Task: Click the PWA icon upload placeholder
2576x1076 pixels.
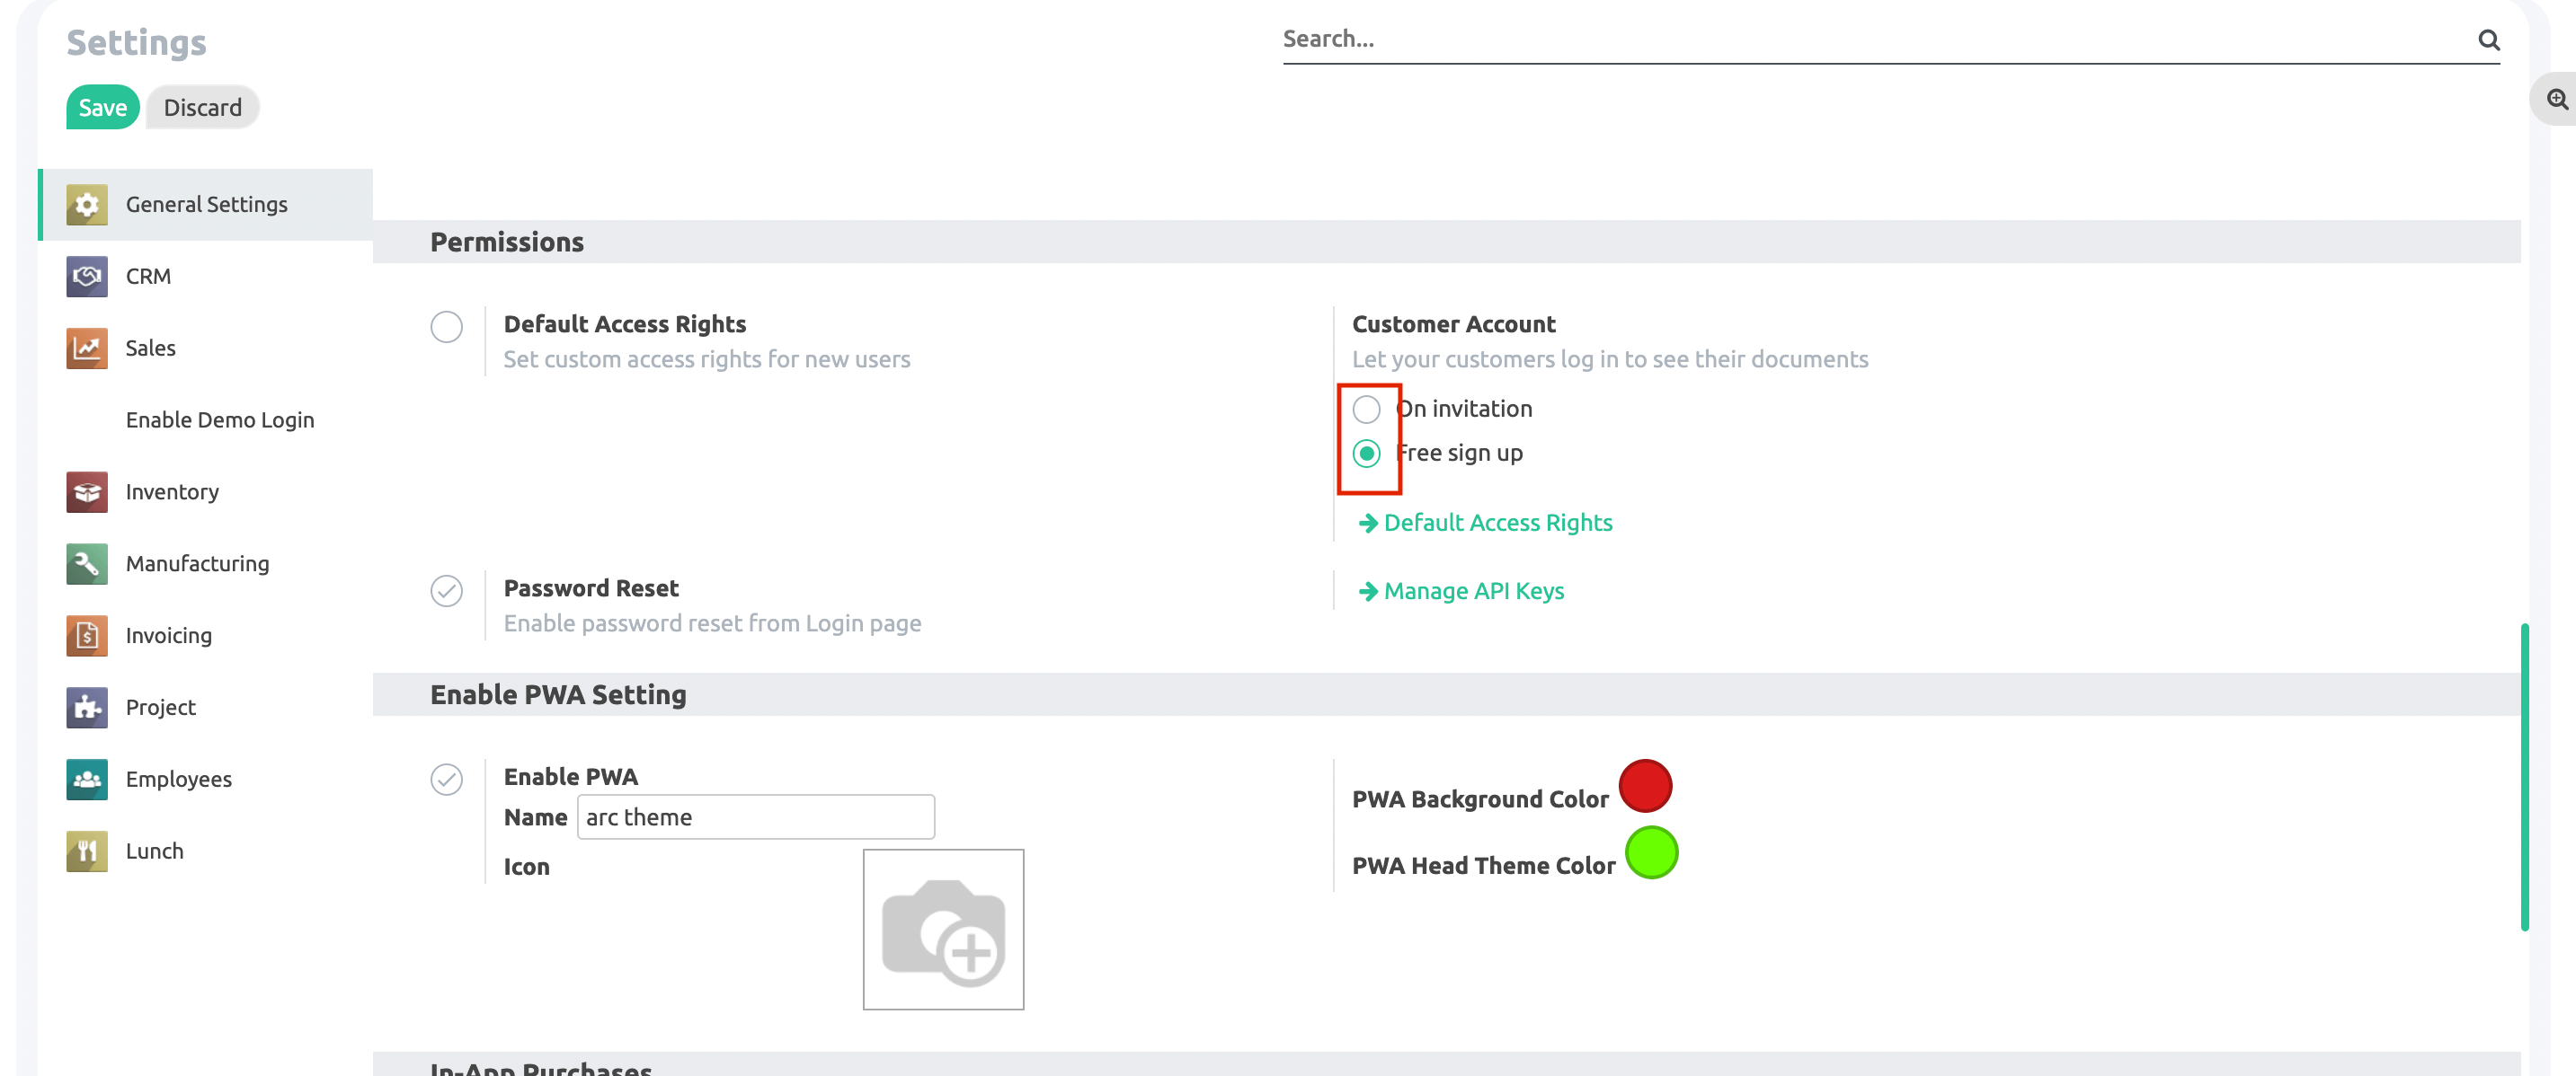Action: 942,929
